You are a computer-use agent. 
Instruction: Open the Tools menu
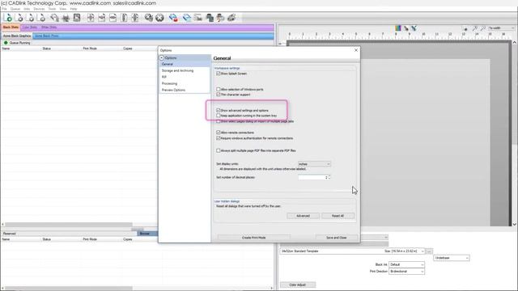(x=52, y=9)
